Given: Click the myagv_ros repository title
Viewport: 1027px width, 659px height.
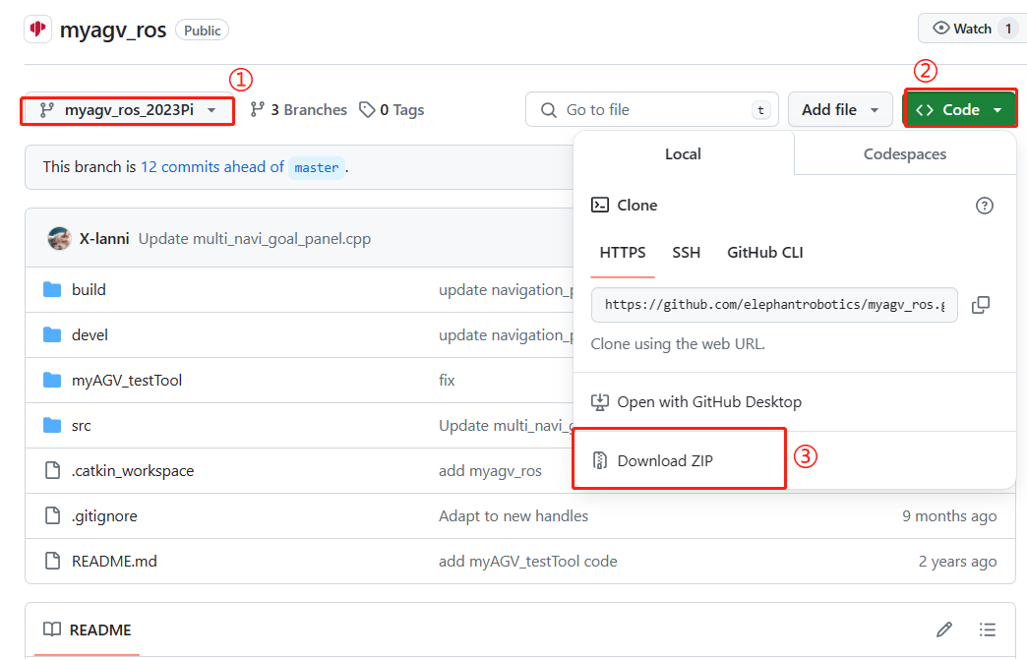Looking at the screenshot, I should pyautogui.click(x=113, y=30).
